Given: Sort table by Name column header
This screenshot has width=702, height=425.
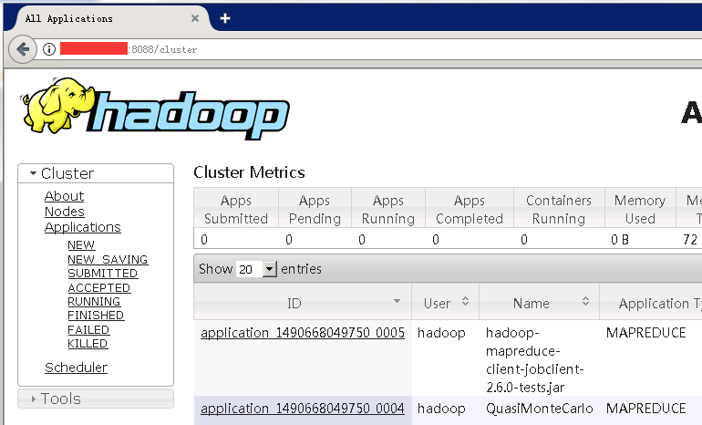Looking at the screenshot, I should [539, 303].
